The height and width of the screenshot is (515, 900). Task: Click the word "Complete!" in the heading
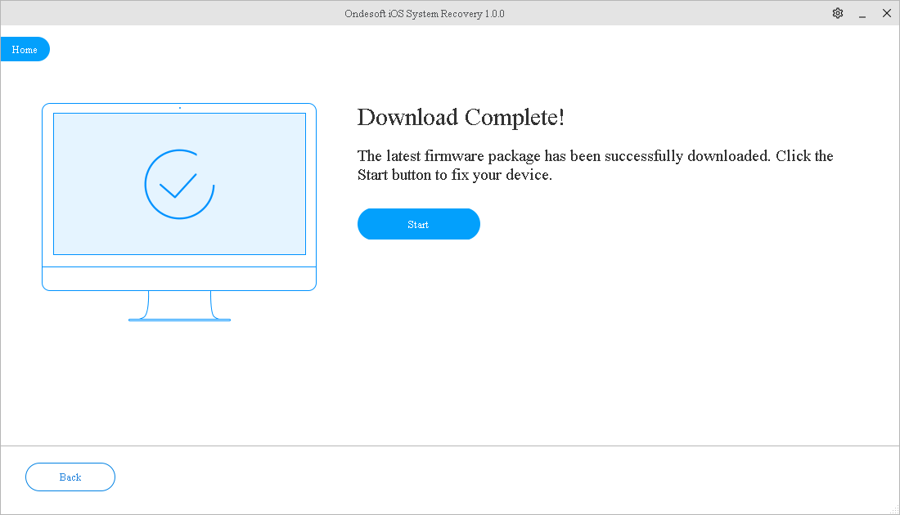point(515,118)
